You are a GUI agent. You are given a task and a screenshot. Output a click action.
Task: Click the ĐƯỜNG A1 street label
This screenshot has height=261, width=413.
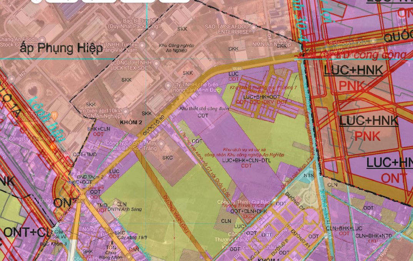[300, 238]
